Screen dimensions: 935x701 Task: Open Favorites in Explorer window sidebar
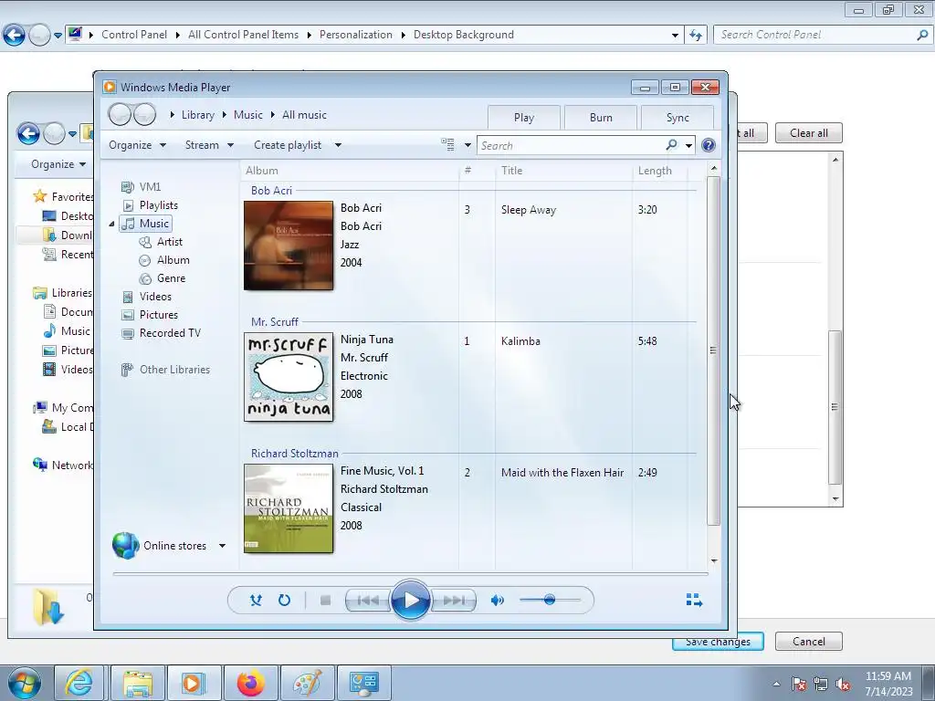(x=63, y=197)
